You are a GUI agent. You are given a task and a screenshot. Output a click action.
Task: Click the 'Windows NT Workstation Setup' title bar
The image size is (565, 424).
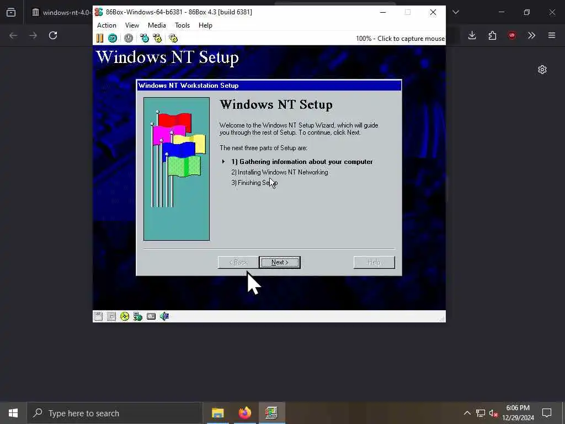269,86
